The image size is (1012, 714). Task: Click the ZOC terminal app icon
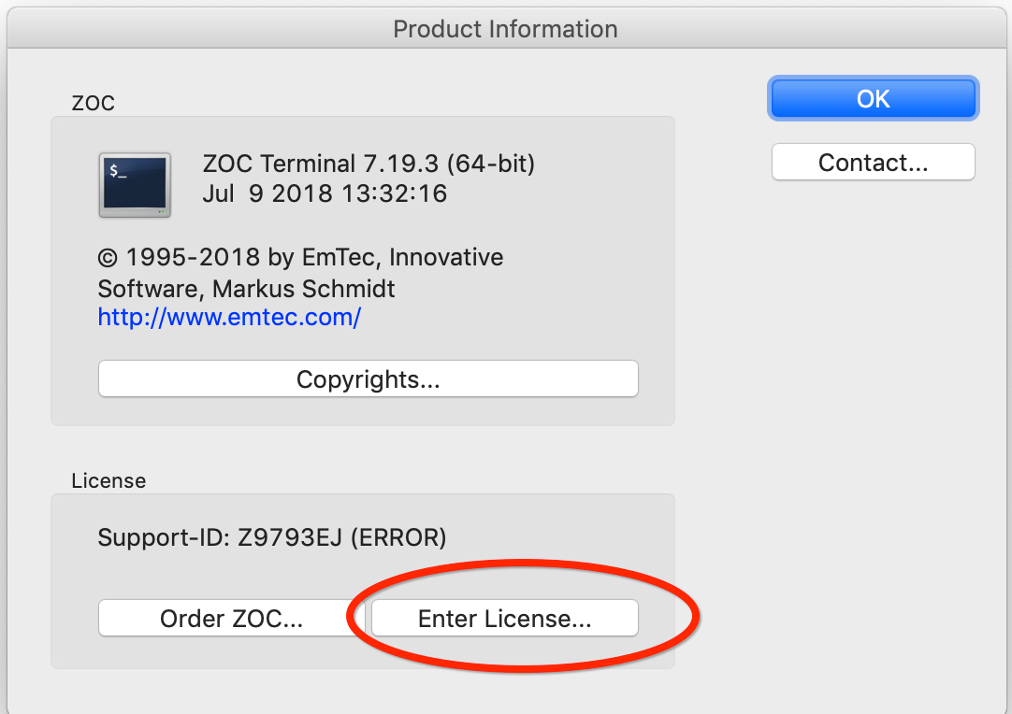click(x=135, y=185)
